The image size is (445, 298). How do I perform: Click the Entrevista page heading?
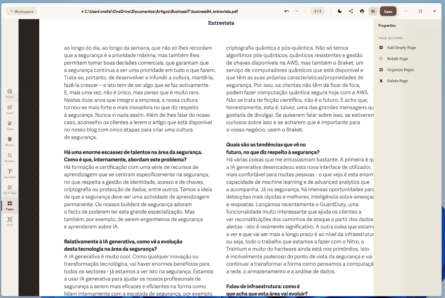tap(221, 23)
